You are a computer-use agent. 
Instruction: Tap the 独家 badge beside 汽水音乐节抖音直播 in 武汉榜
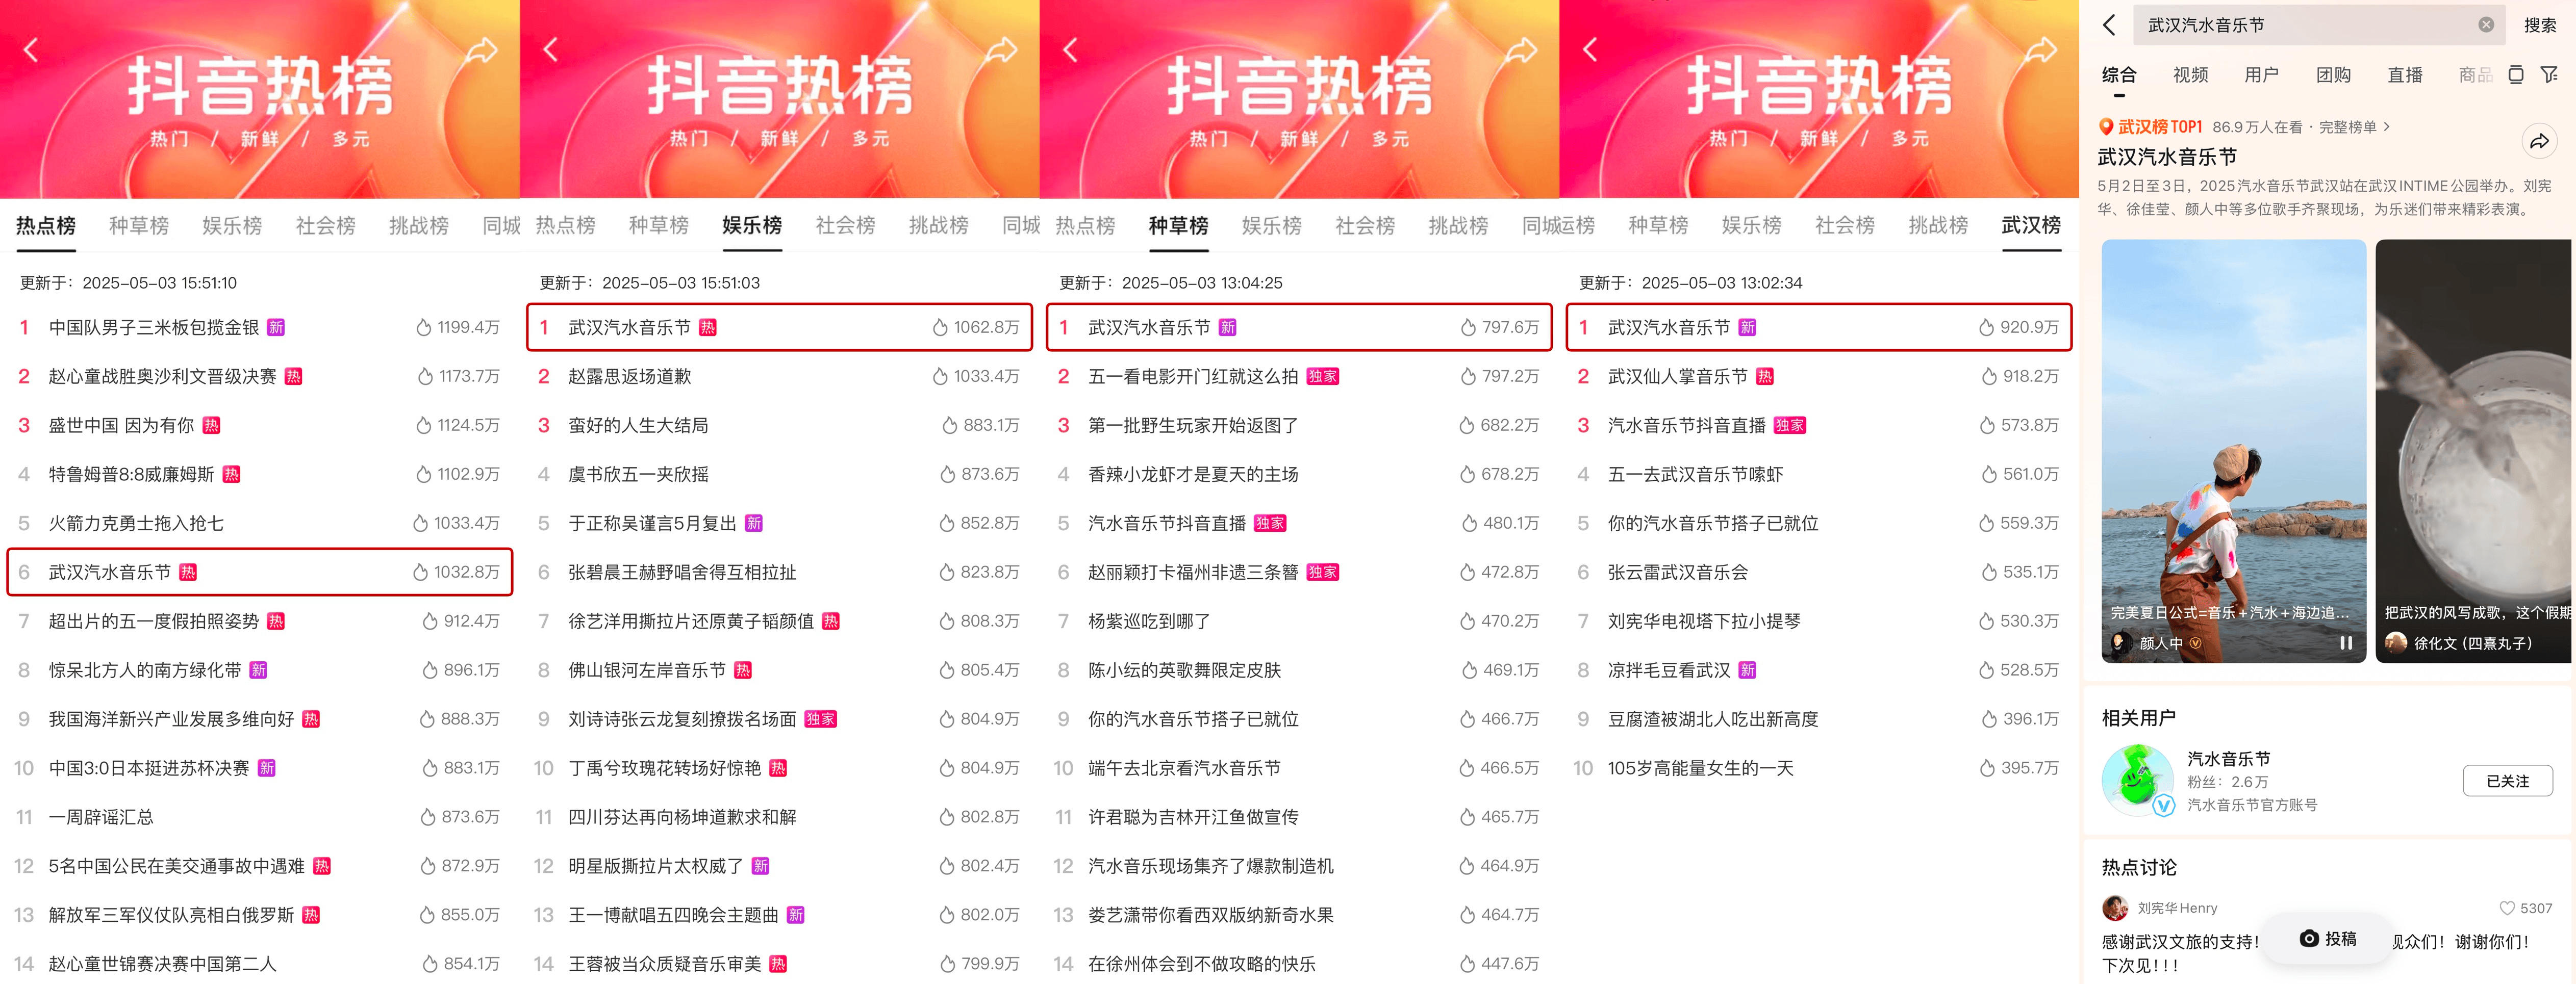[x=1790, y=426]
